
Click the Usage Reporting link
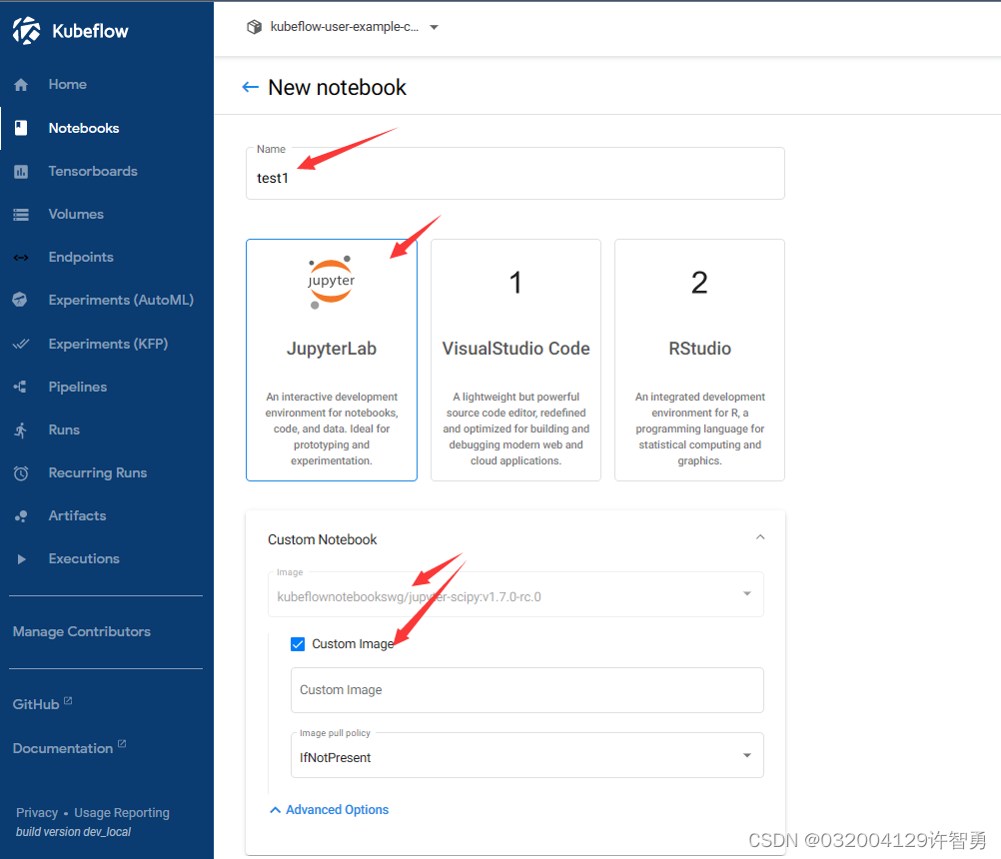coord(122,812)
